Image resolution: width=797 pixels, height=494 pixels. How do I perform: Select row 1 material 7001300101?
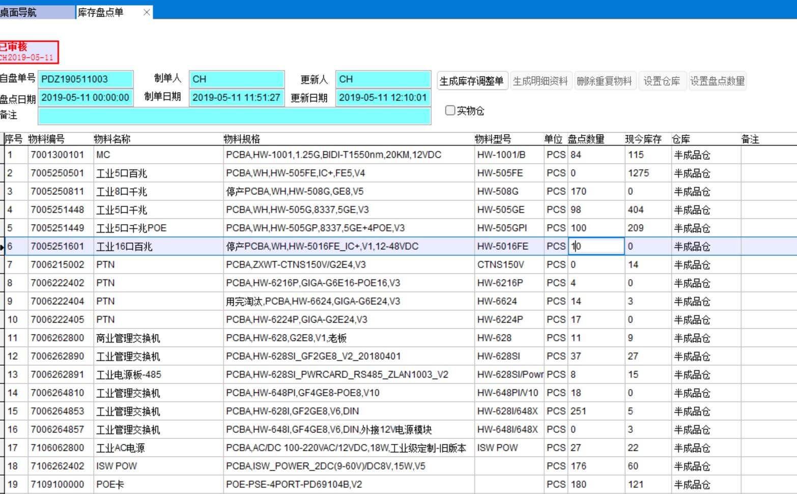click(57, 155)
